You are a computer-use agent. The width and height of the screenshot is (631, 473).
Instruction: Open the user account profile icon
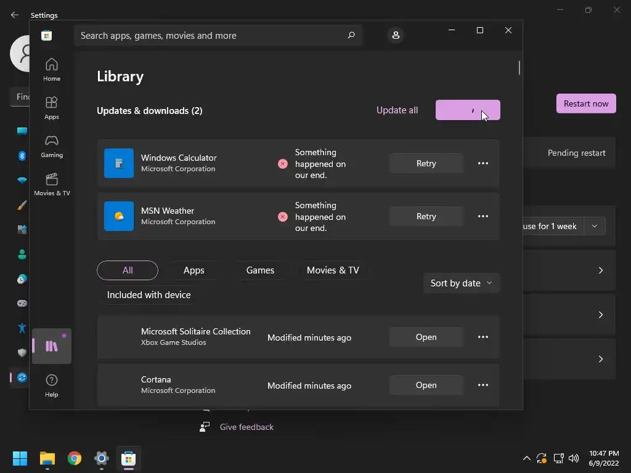[x=396, y=35]
